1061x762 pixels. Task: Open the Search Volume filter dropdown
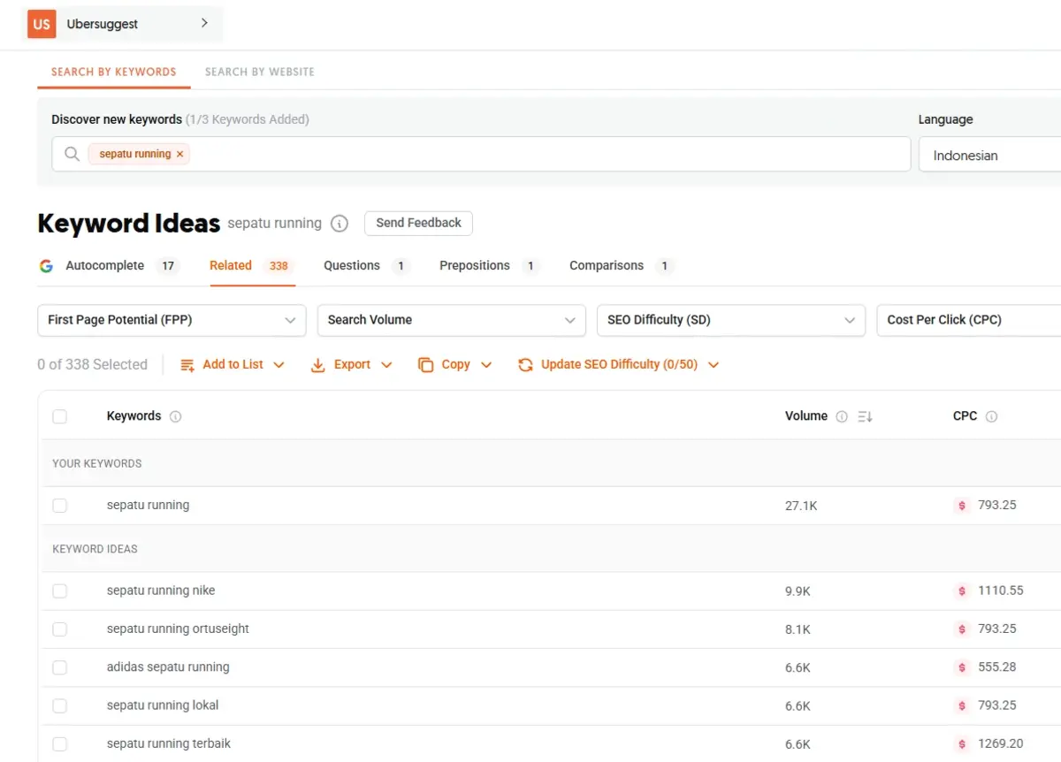click(451, 320)
